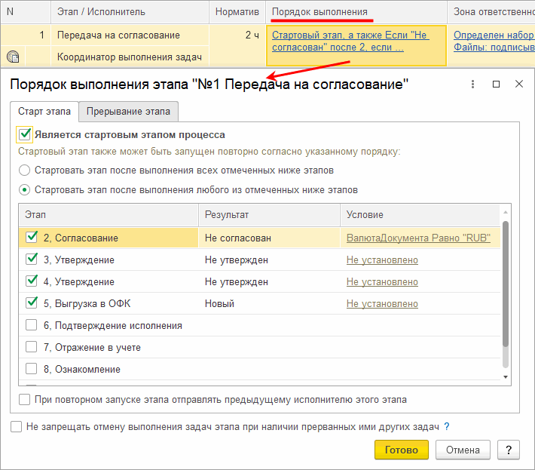Open the three-dot more actions menu
The image size is (535, 470).
coord(472,84)
